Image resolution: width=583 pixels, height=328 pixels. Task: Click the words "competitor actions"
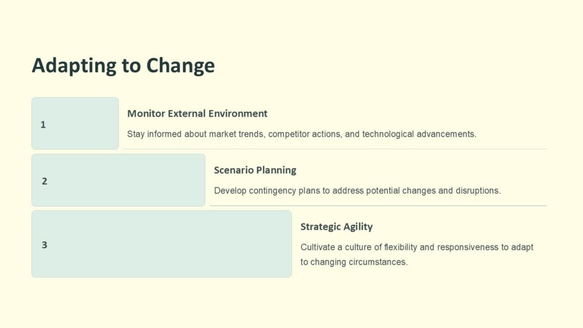[x=304, y=134]
